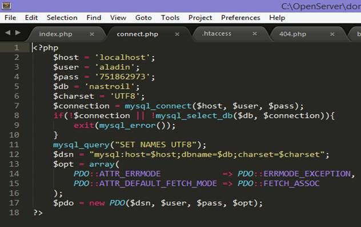Click the 'aladin' username string
The width and height of the screenshot is (361, 227).
(115, 67)
